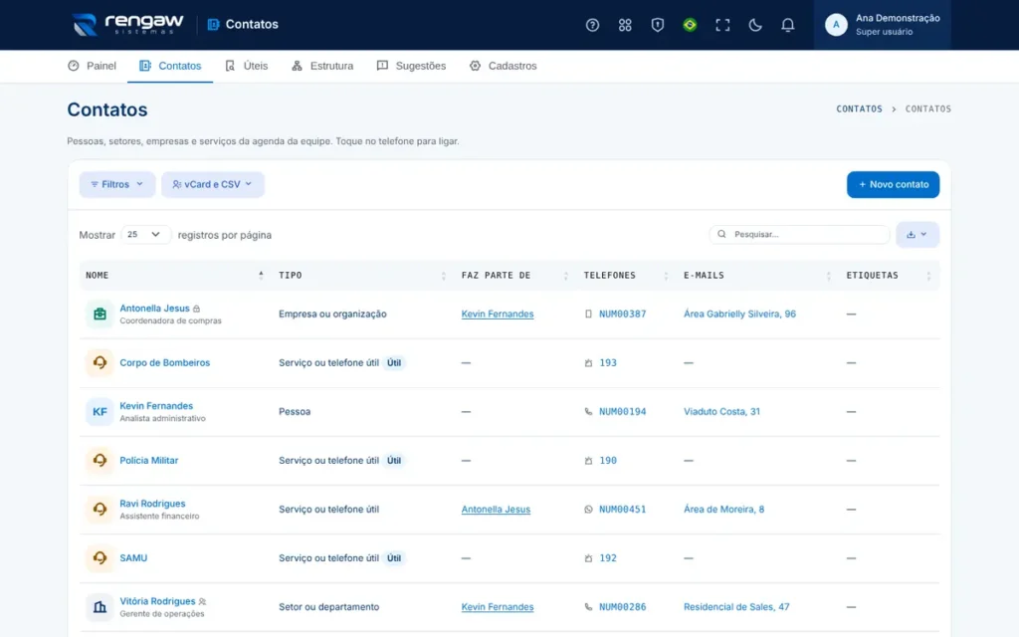1019x637 pixels.
Task: Call phone number NUM00286
Action: pos(623,606)
